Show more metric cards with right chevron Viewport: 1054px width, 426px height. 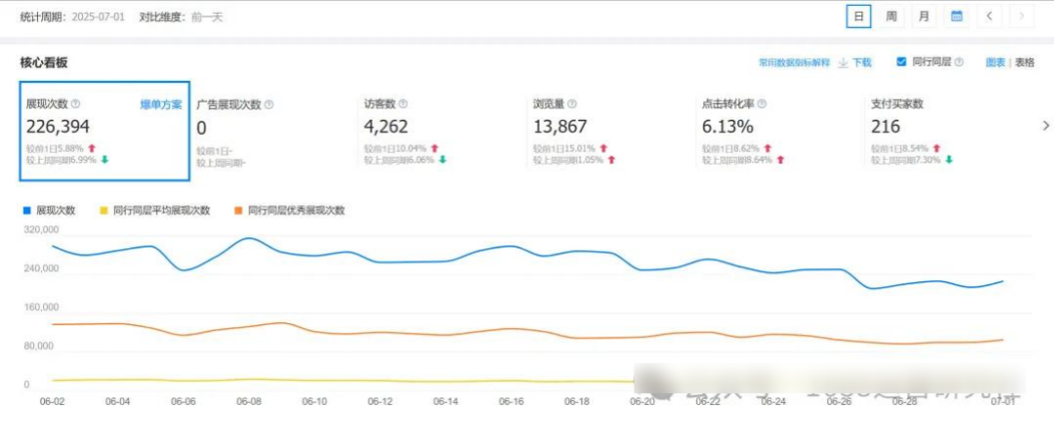point(1046,126)
